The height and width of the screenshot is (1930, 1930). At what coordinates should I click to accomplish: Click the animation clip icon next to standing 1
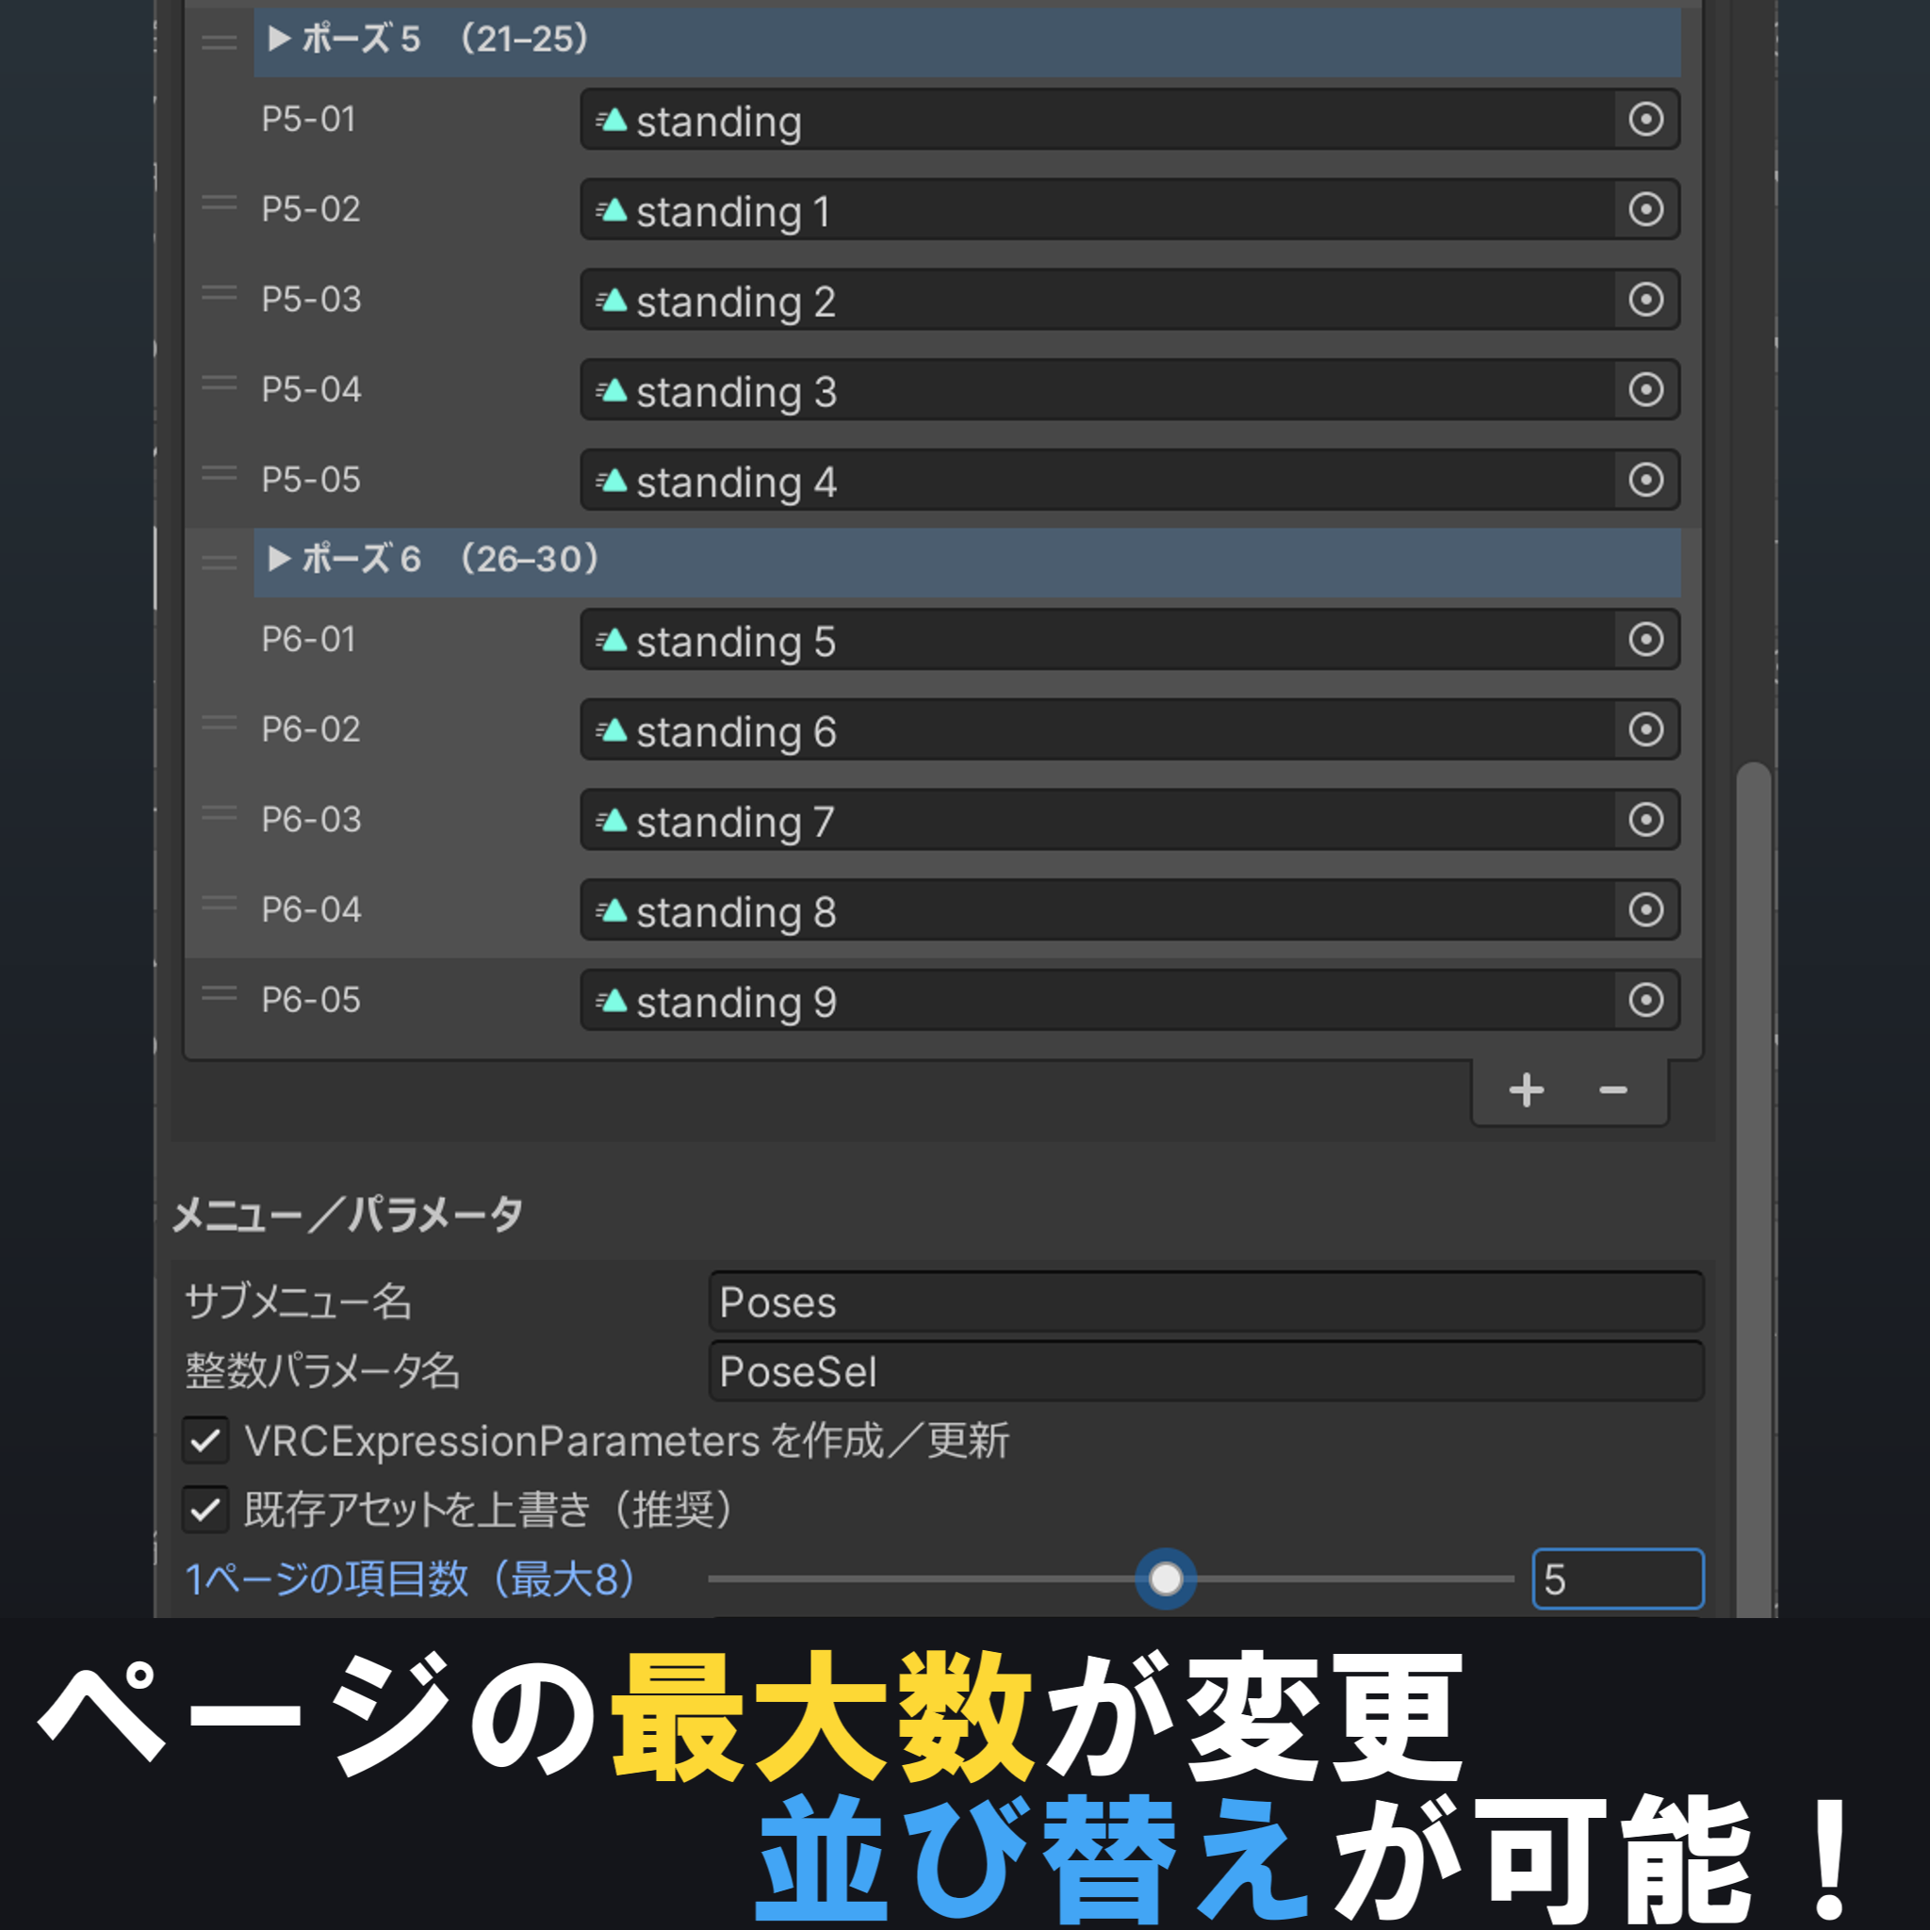tap(613, 210)
